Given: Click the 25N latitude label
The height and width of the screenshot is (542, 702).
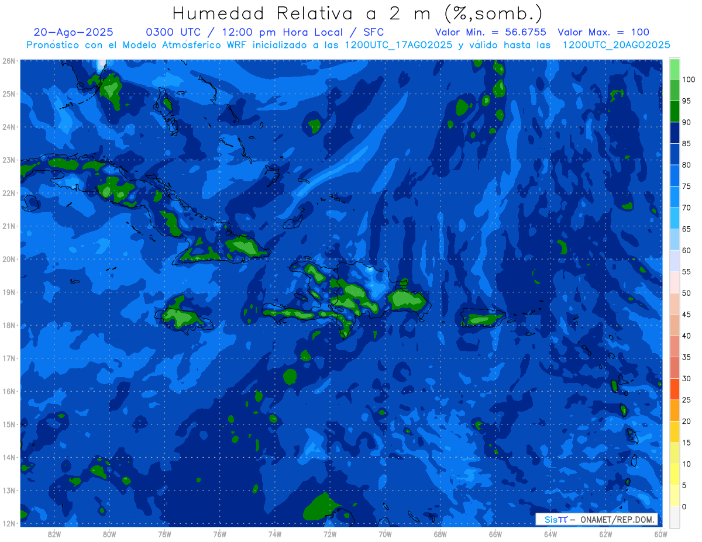Looking at the screenshot, I should [9, 94].
